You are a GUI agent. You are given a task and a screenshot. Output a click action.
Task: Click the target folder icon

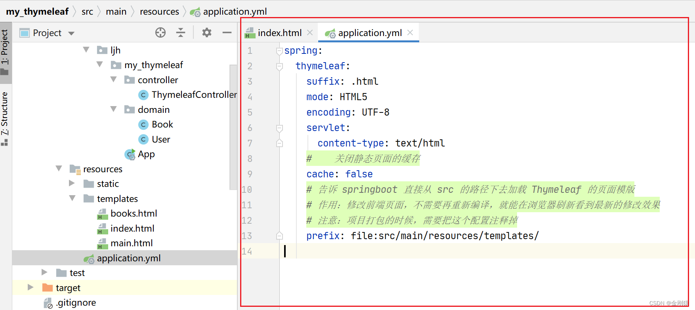click(47, 287)
